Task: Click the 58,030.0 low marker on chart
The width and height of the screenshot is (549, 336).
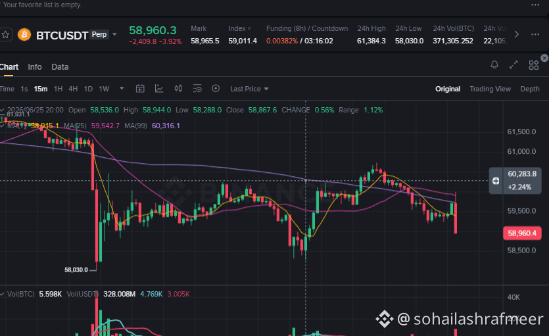Action: point(76,270)
